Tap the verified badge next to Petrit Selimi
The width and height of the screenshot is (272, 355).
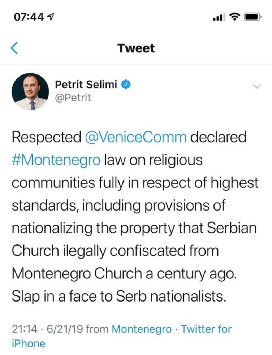126,85
